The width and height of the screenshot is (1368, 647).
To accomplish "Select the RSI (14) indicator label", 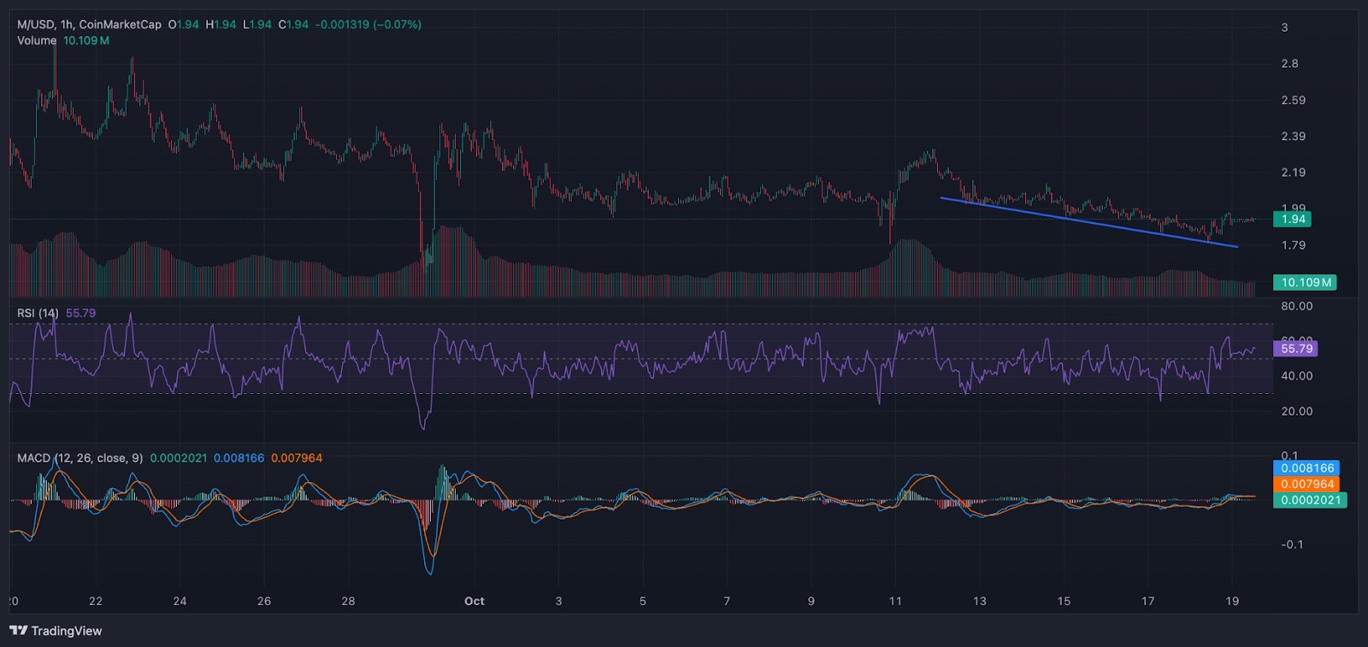I will pyautogui.click(x=38, y=313).
